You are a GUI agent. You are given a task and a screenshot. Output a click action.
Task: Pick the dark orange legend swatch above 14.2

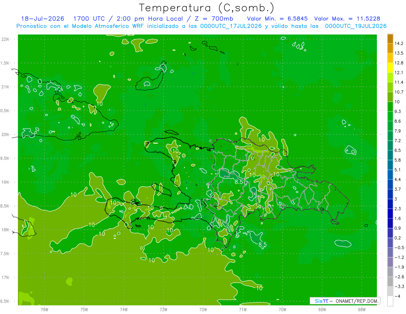[390, 38]
